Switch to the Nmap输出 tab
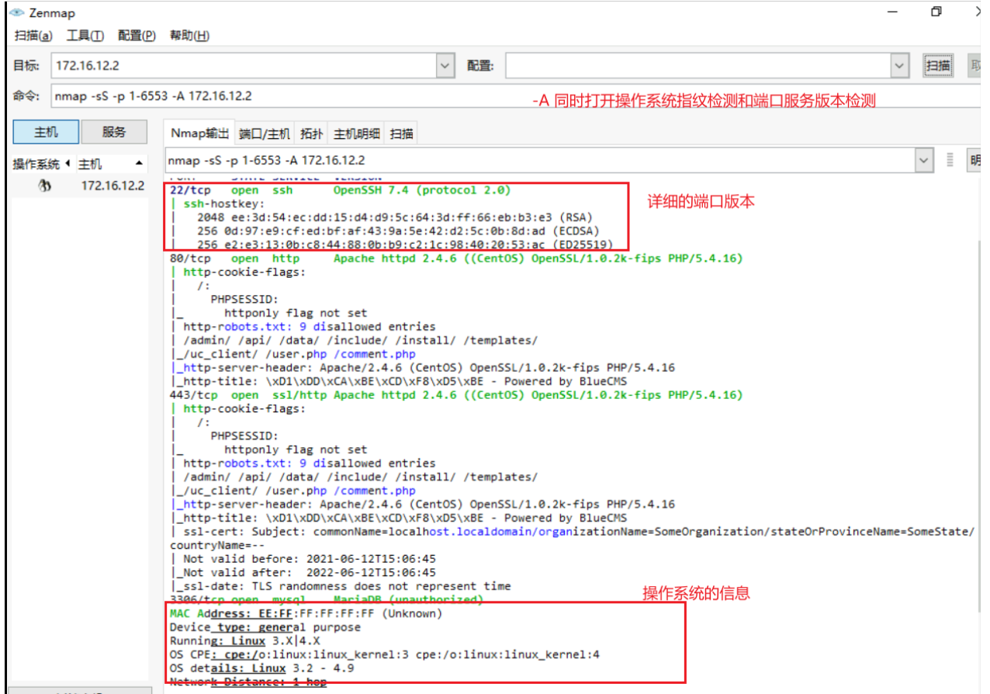 (199, 134)
